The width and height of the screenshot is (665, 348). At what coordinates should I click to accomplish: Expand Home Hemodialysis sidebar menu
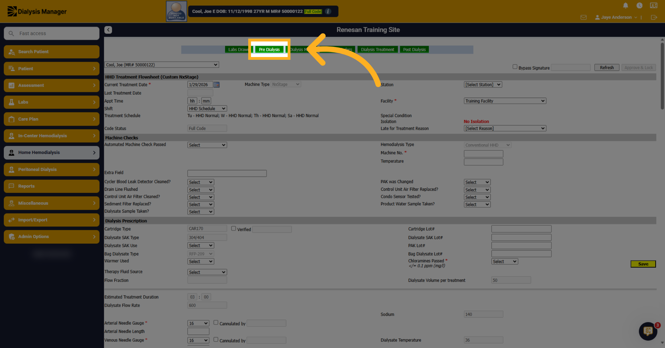52,153
